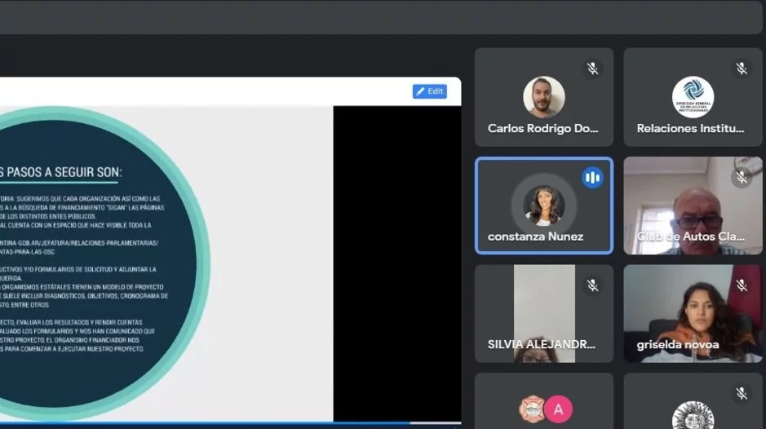
Task: Click muted mic icon on bottom-right sun avatar tile
Action: pos(742,393)
